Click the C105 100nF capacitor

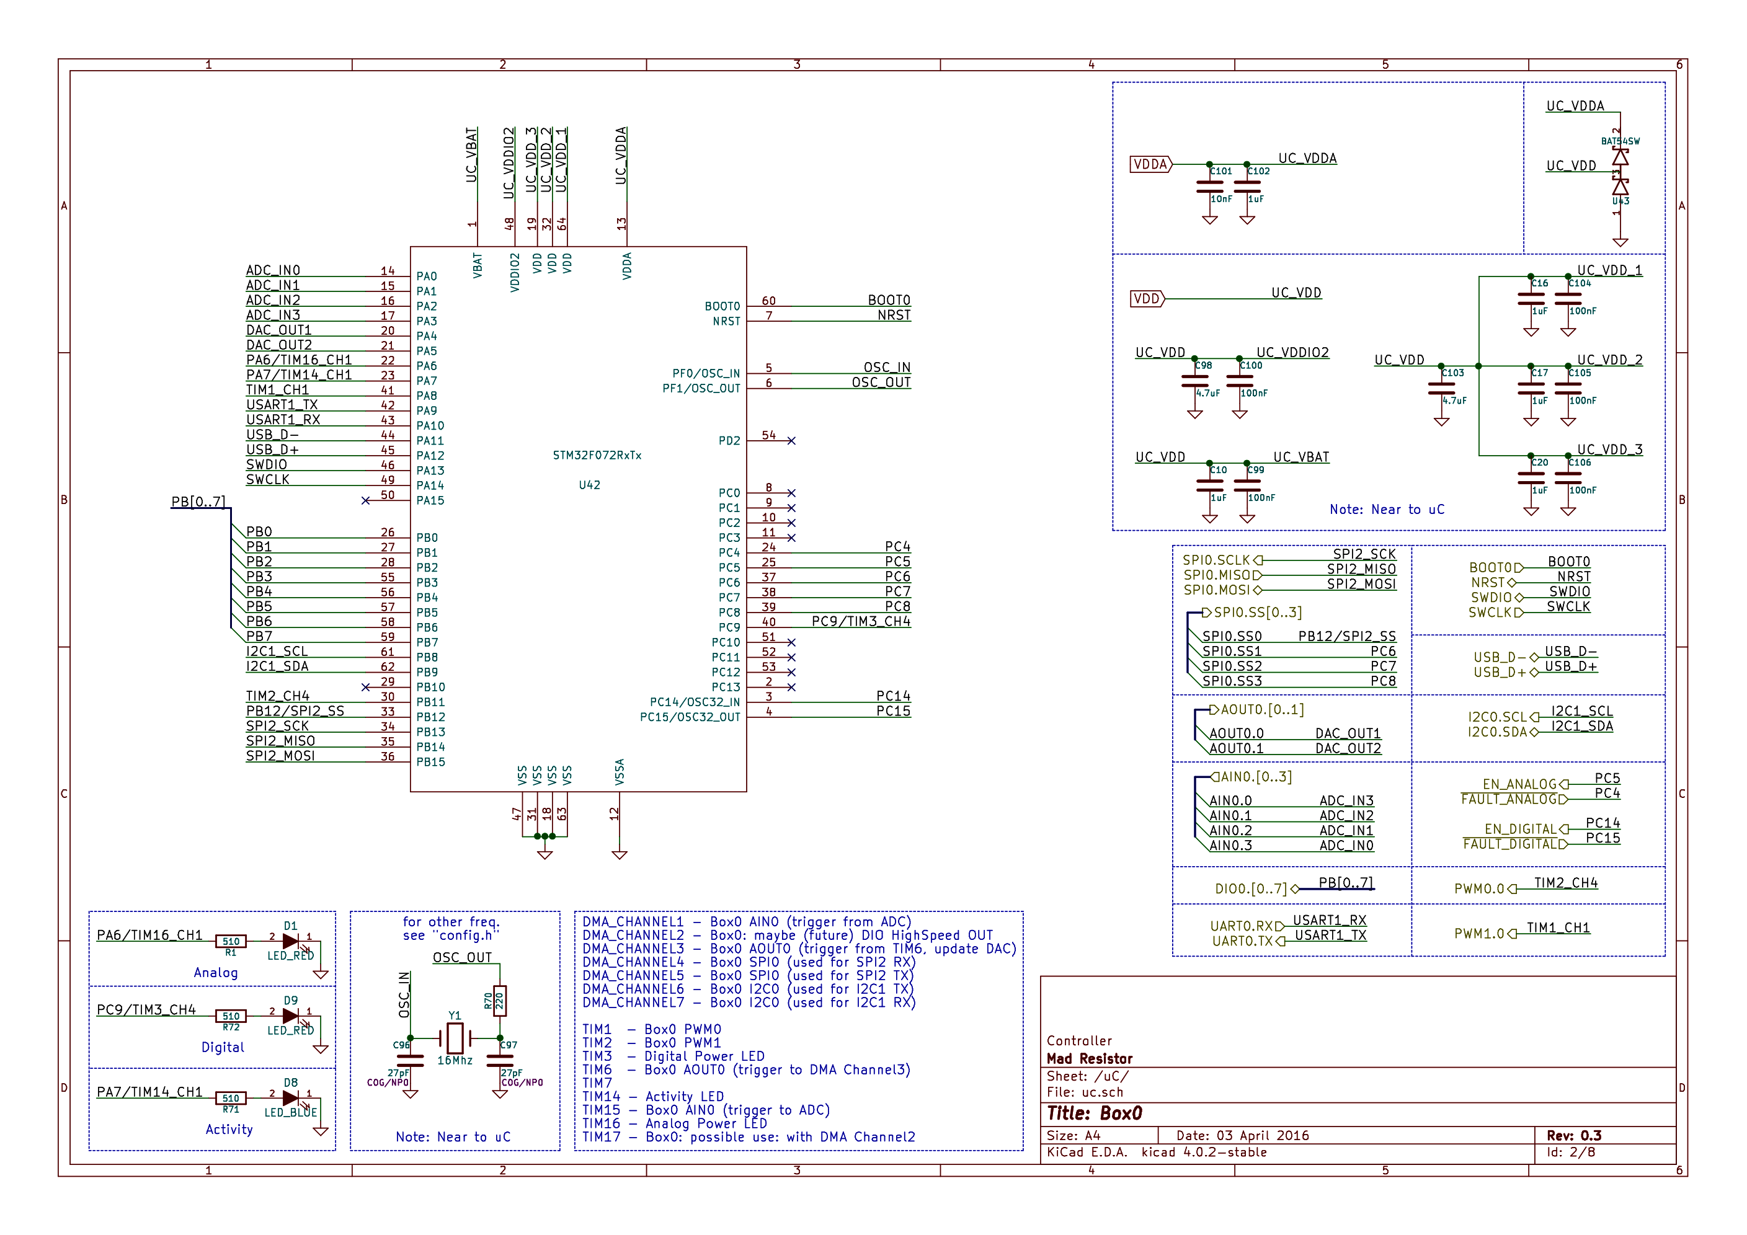(x=1568, y=389)
